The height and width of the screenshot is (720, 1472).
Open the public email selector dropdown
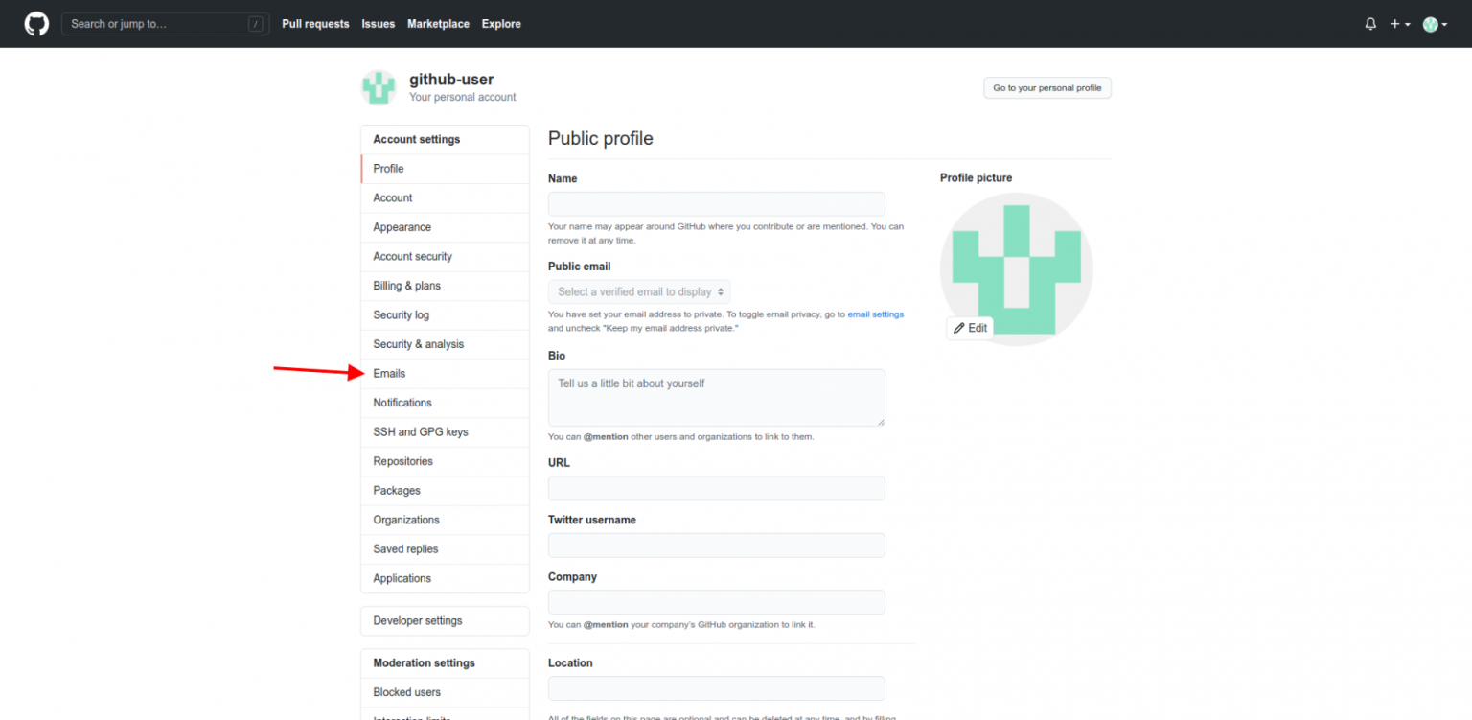638,291
